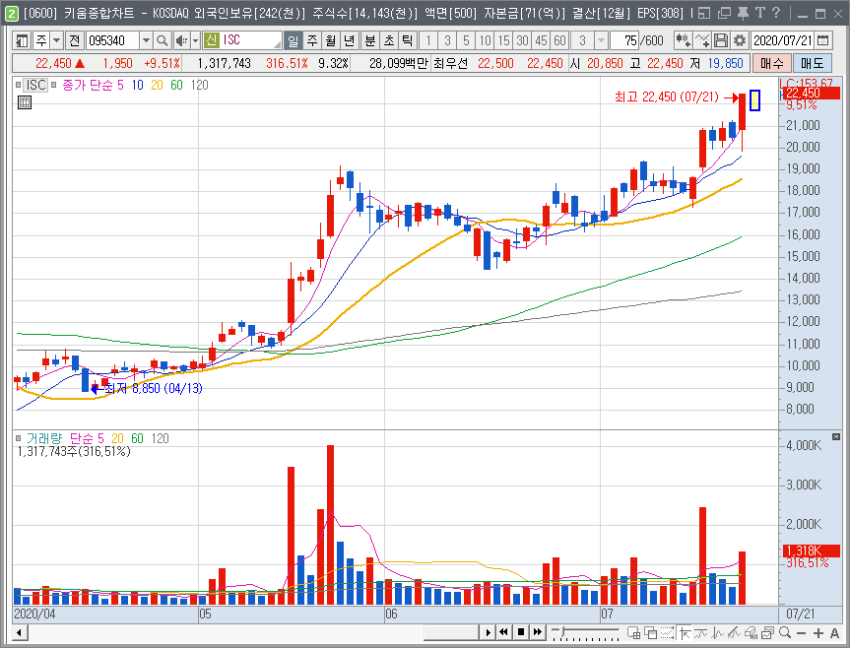Expand the speaker options dropdown arrow
The width and height of the screenshot is (850, 648).
pos(196,40)
